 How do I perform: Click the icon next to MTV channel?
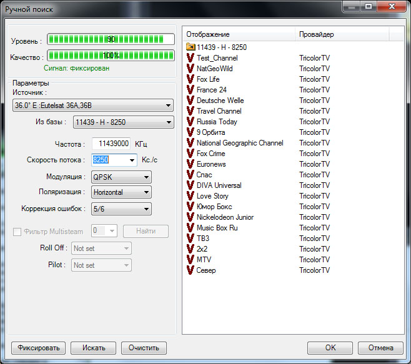tap(191, 260)
